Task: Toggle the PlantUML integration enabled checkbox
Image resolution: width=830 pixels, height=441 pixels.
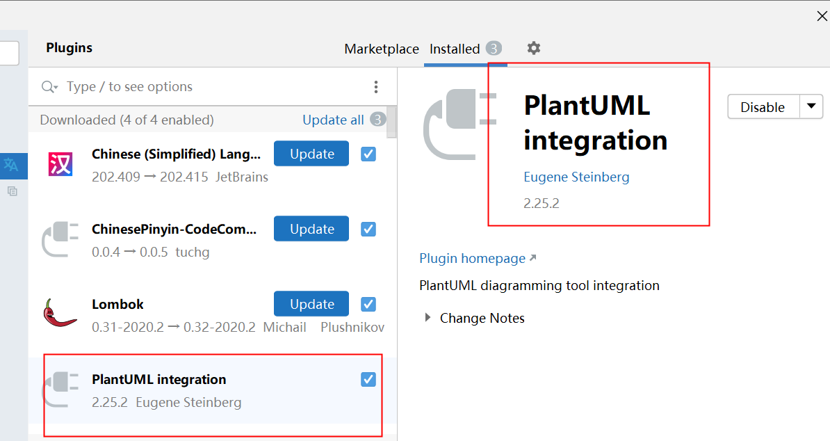Action: 368,380
